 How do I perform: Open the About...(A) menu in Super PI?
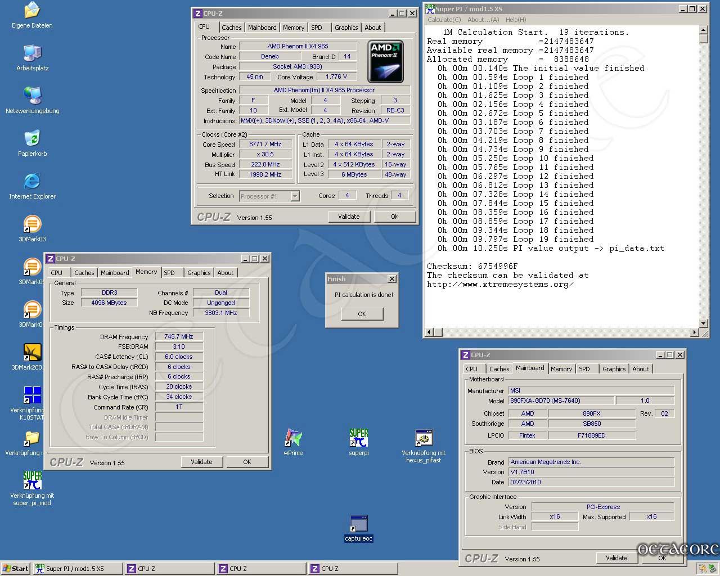(483, 20)
